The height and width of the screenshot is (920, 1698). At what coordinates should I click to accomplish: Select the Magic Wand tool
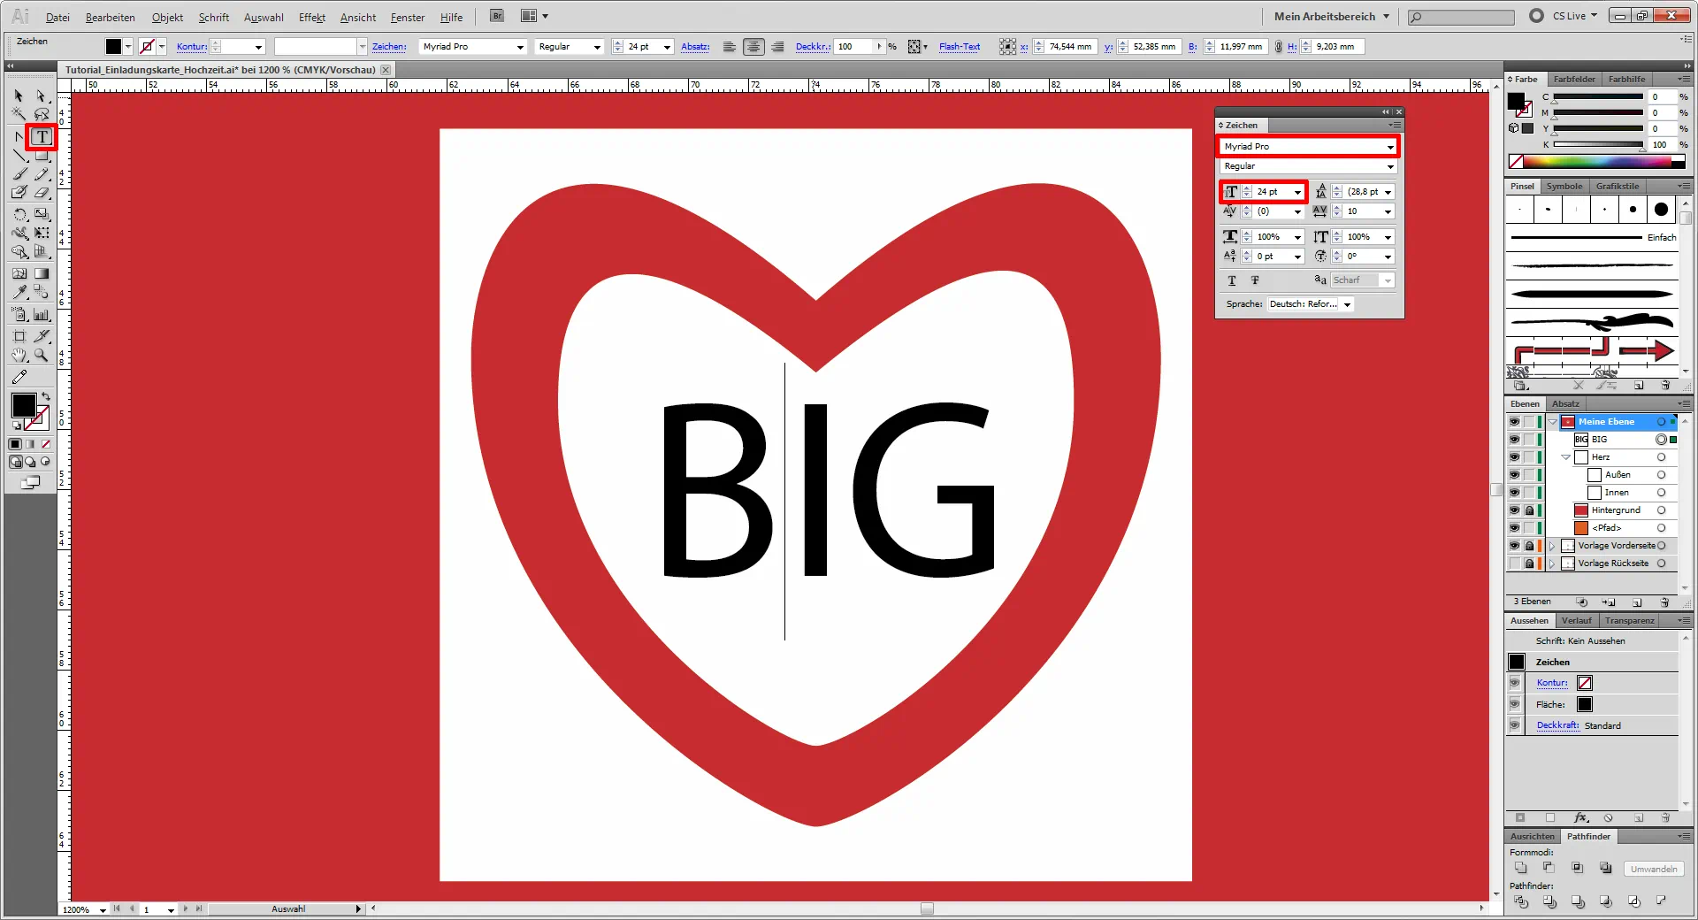[x=19, y=114]
